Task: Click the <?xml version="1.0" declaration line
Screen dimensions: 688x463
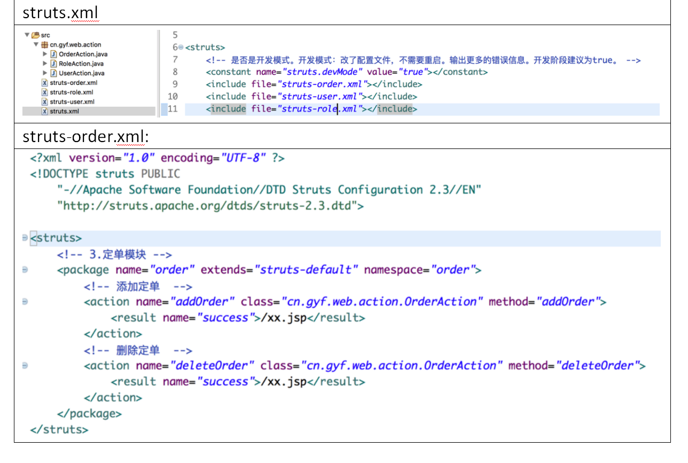Action: click(x=158, y=158)
